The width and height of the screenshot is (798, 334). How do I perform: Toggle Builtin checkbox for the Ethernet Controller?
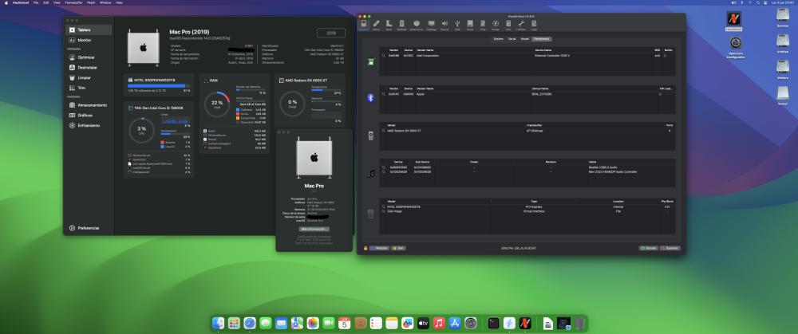(665, 56)
